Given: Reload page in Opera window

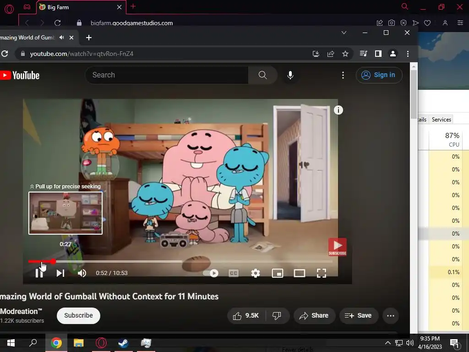Looking at the screenshot, I should (57, 23).
